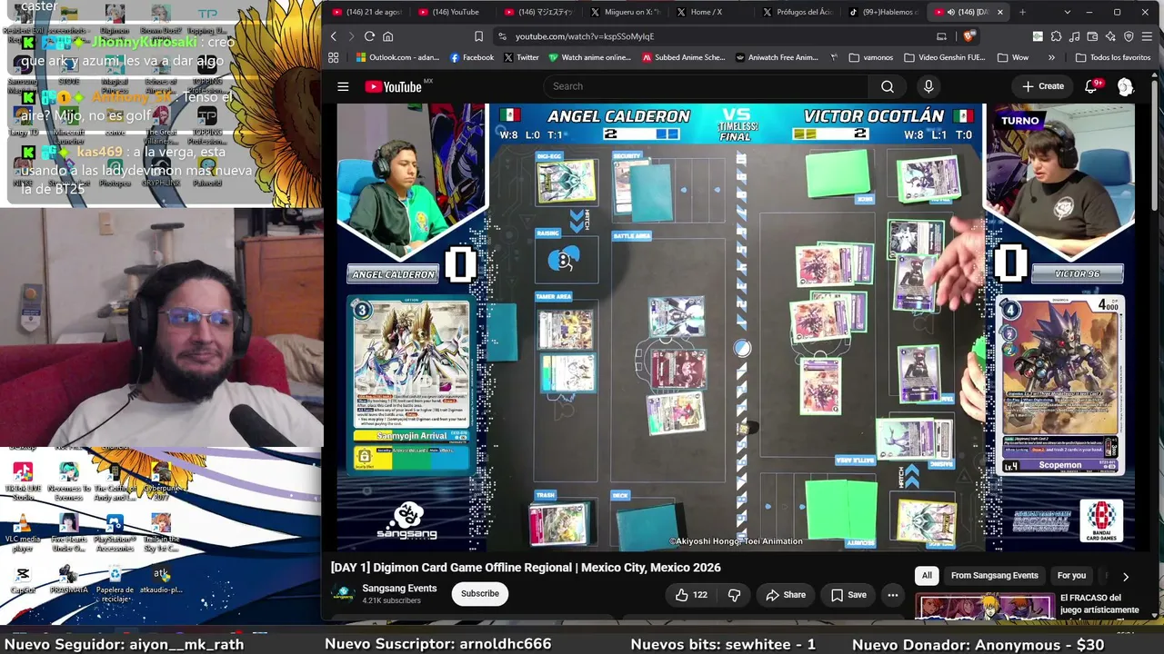Viewport: 1164px width, 654px height.
Task: Click the YouTube search magnifier button
Action: pos(888,86)
